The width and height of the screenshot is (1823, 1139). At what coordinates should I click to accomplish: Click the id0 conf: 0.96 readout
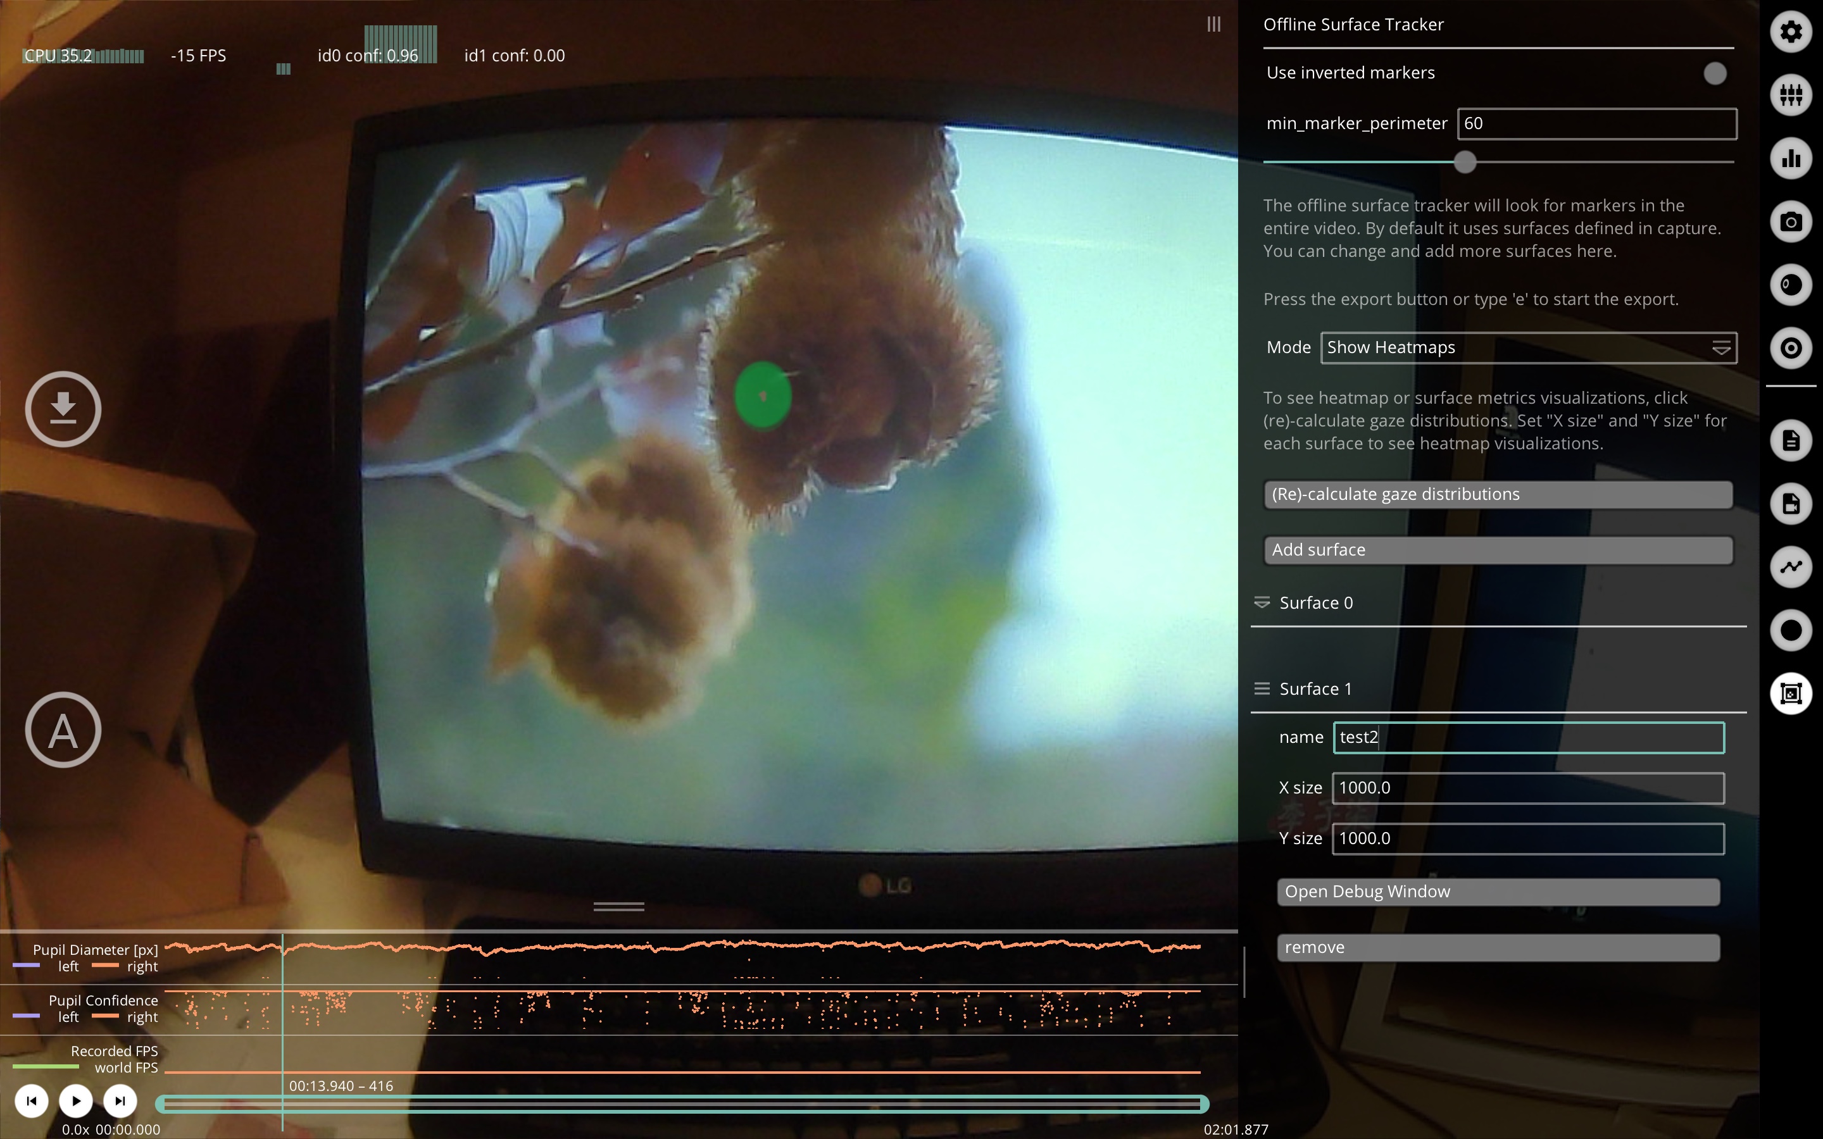(368, 56)
